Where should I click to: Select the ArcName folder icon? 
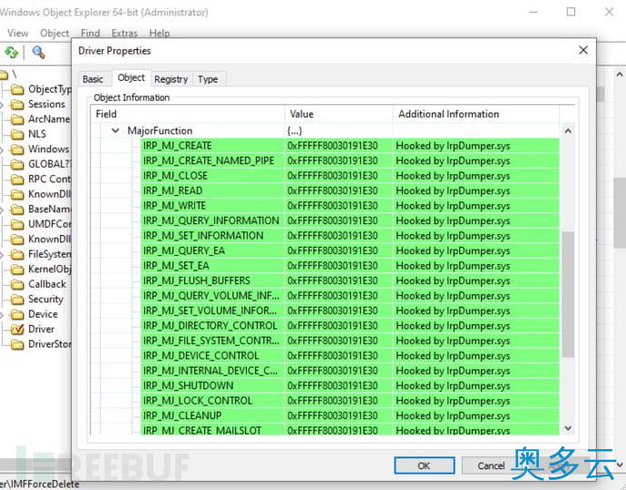tap(17, 120)
